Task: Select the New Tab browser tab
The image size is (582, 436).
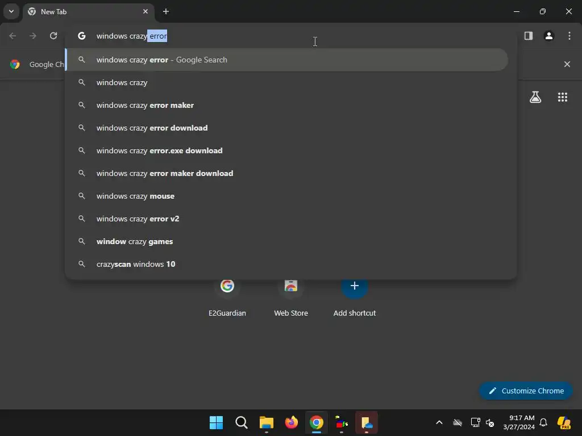Action: tap(88, 12)
